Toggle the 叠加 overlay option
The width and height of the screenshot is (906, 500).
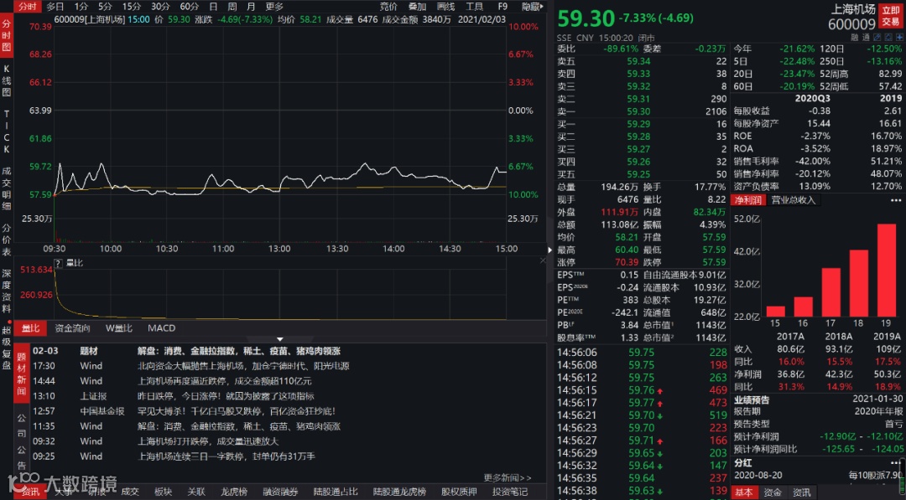click(x=417, y=7)
